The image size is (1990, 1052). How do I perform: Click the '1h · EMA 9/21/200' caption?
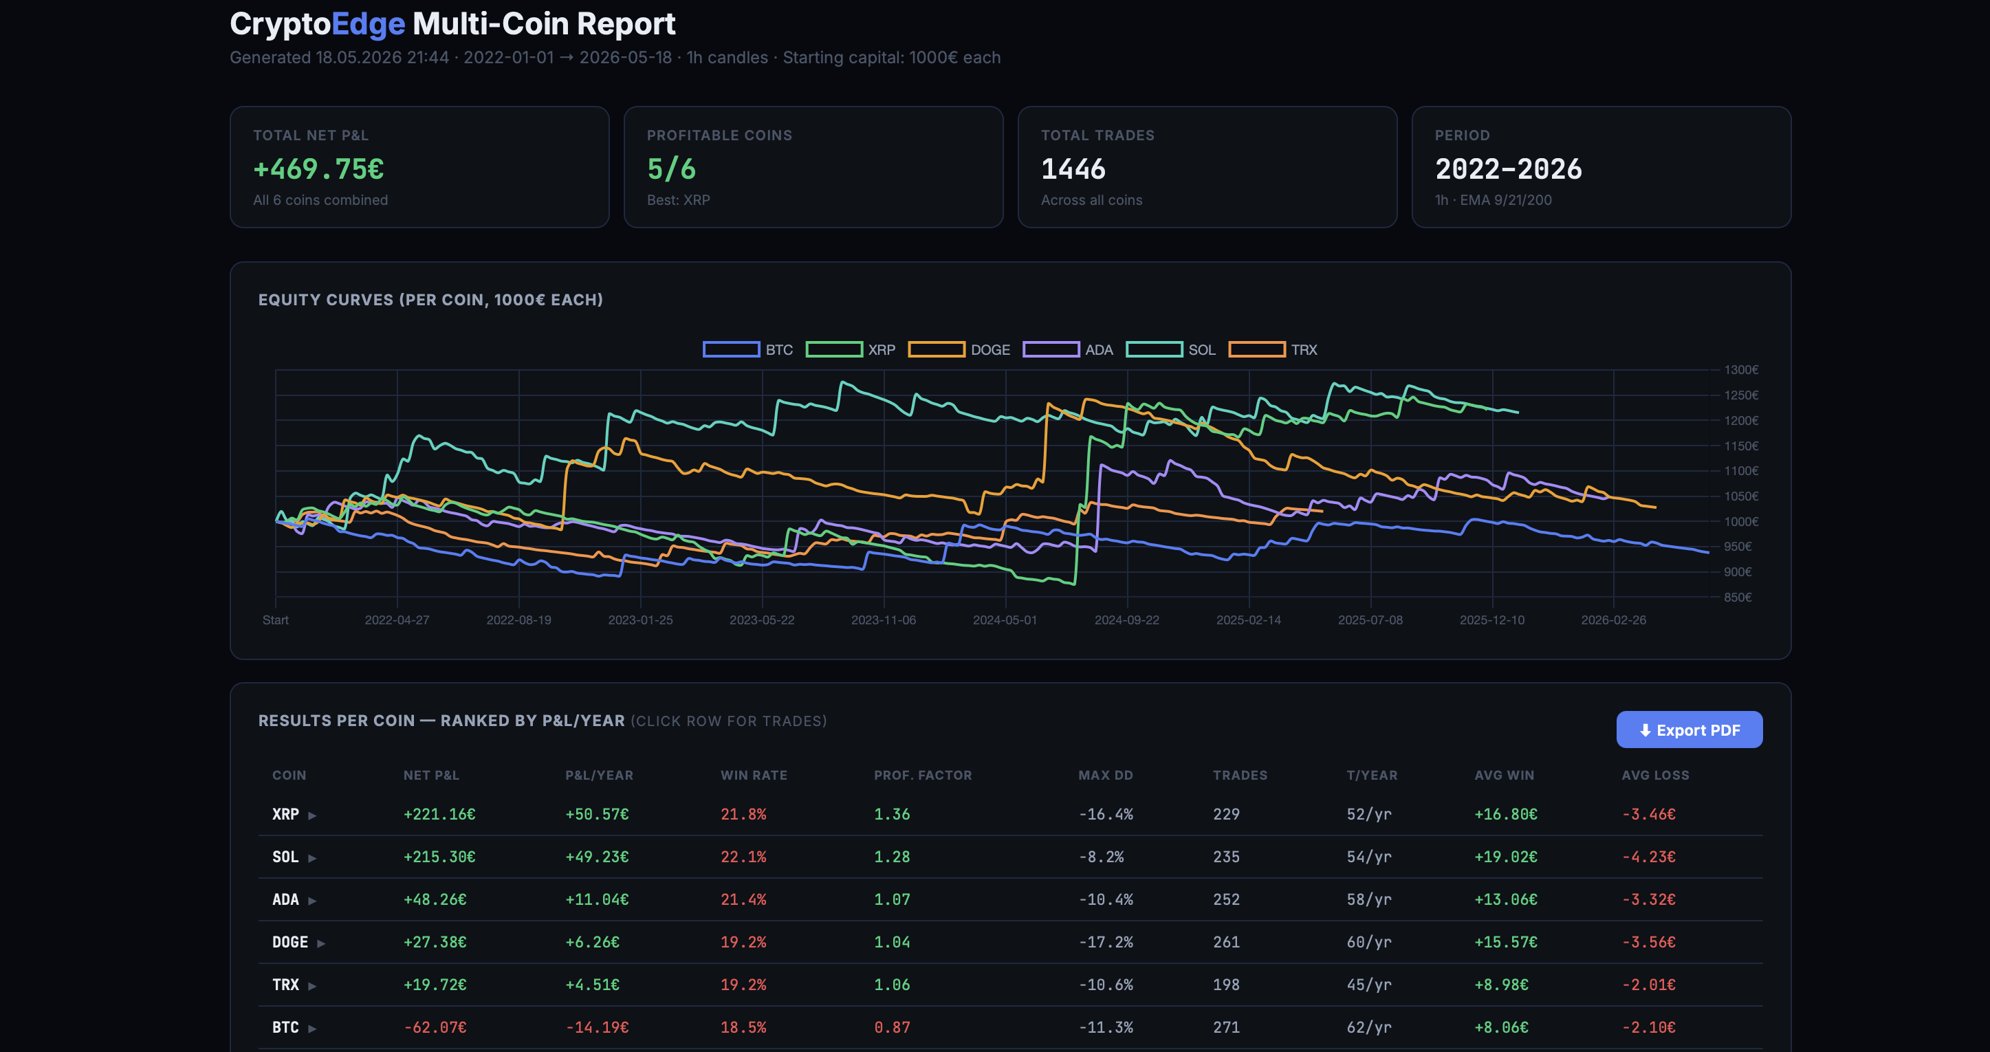coord(1492,199)
